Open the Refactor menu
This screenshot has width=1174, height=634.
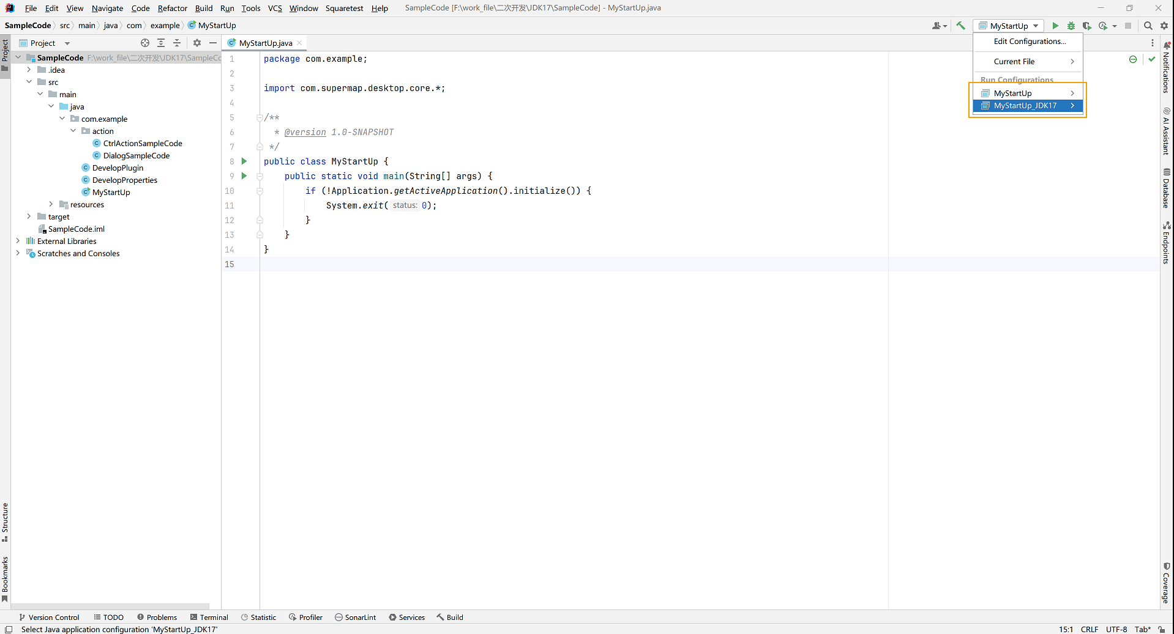click(172, 8)
